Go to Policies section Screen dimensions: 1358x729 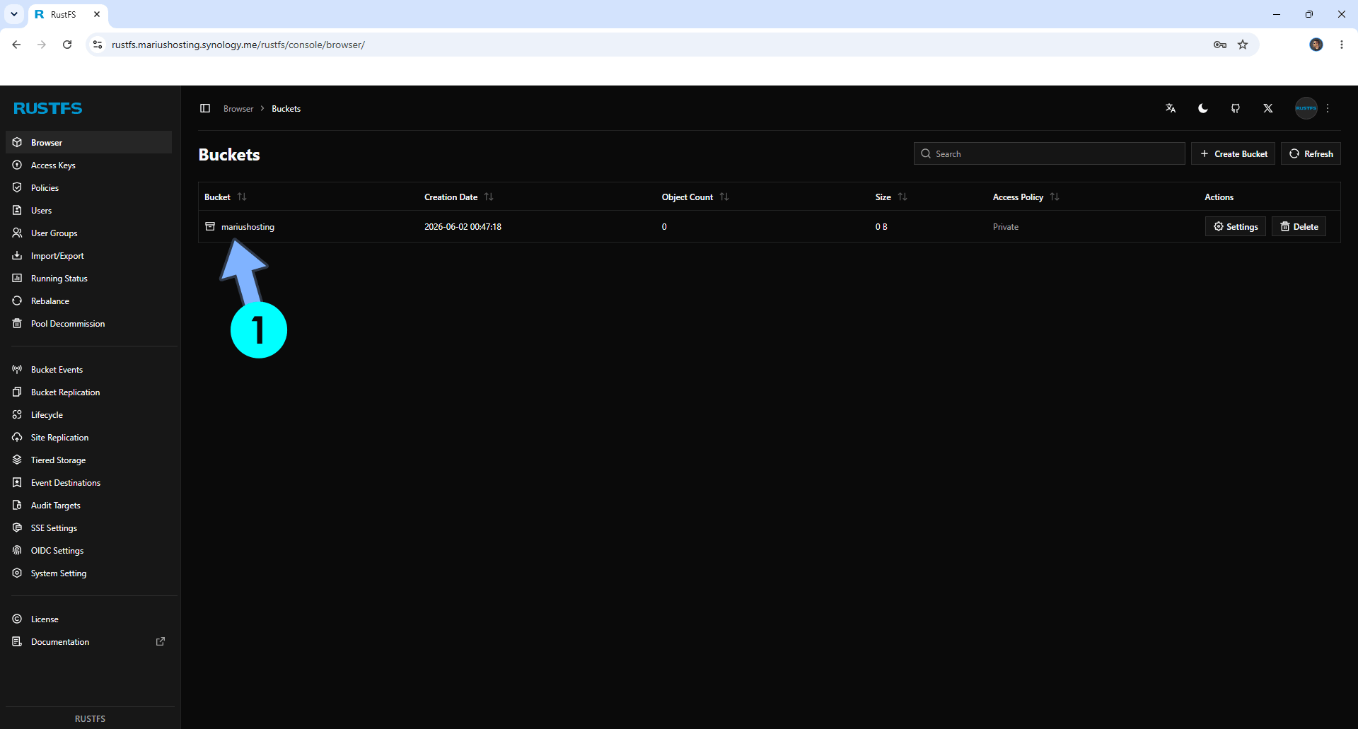[88, 187]
